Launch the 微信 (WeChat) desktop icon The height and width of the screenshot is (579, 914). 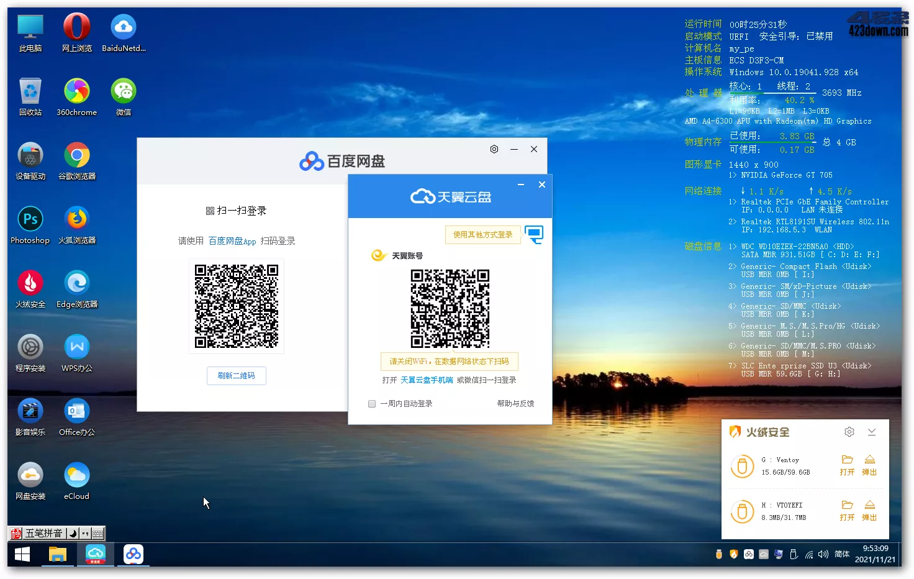click(x=124, y=93)
